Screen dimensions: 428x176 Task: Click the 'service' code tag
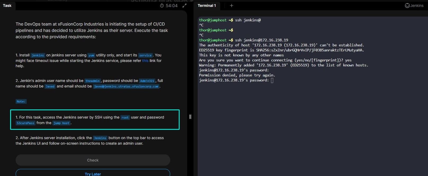[x=145, y=55]
